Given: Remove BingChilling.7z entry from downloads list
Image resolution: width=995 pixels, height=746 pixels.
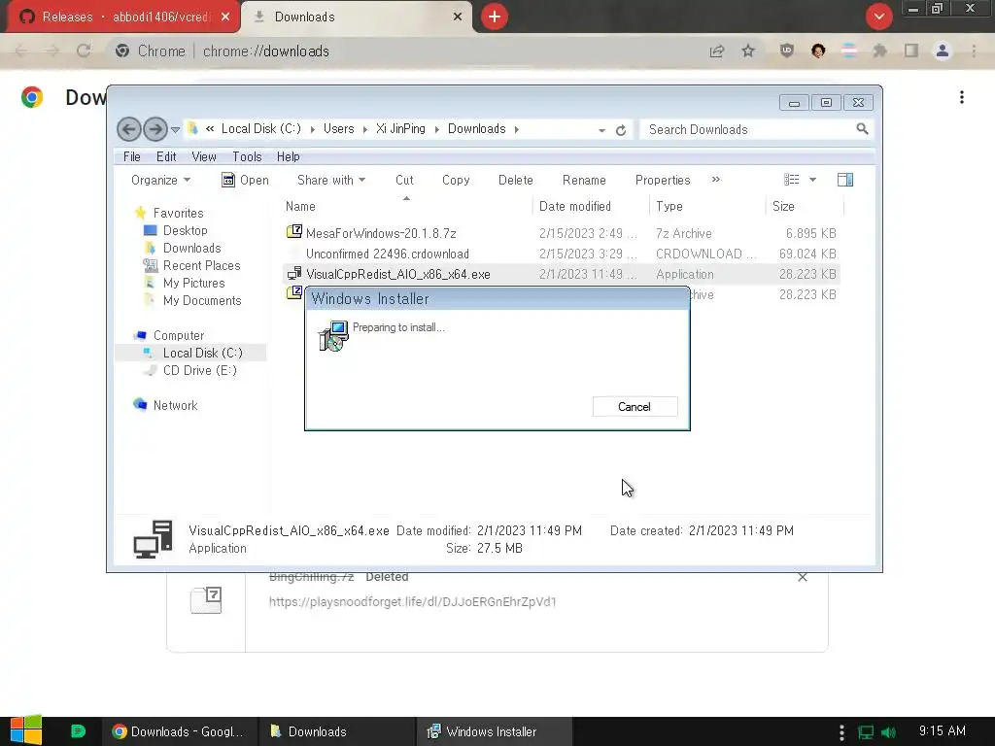Looking at the screenshot, I should 803,577.
